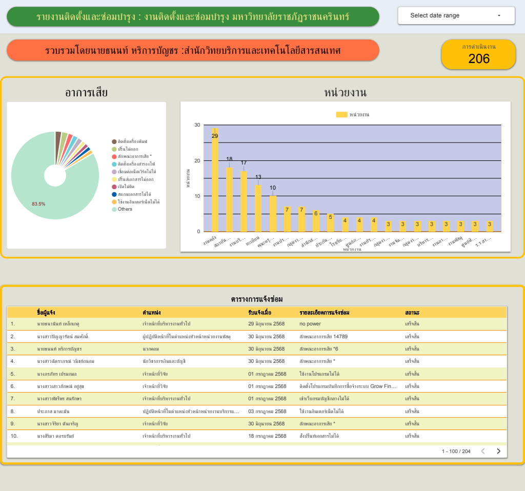Sort table by ชื่อผู้แจ้ง column header
The height and width of the screenshot is (491, 525).
[46, 313]
